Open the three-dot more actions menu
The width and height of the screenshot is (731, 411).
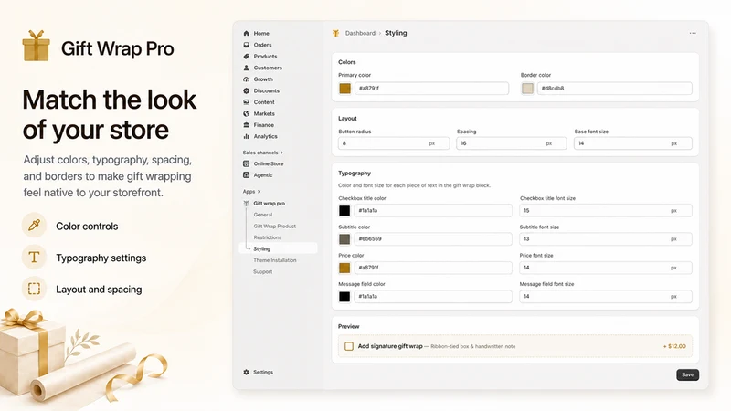point(693,33)
